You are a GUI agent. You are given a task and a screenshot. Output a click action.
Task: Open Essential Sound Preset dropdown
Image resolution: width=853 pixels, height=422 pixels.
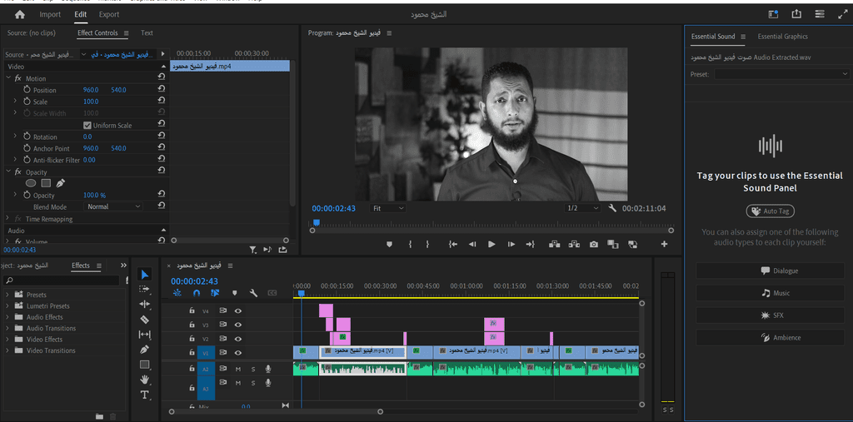781,74
